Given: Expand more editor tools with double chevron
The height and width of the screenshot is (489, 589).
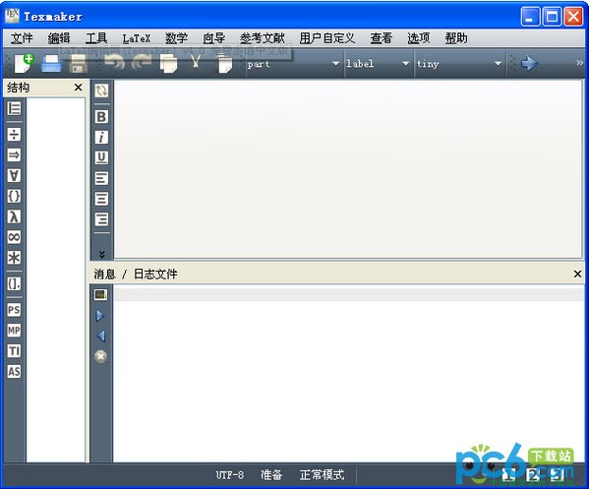Looking at the screenshot, I should tap(102, 254).
